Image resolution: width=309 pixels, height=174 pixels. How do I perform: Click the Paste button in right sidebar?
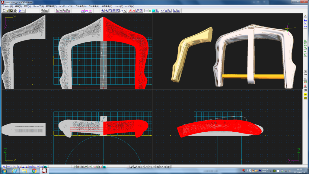pyautogui.click(x=305, y=74)
